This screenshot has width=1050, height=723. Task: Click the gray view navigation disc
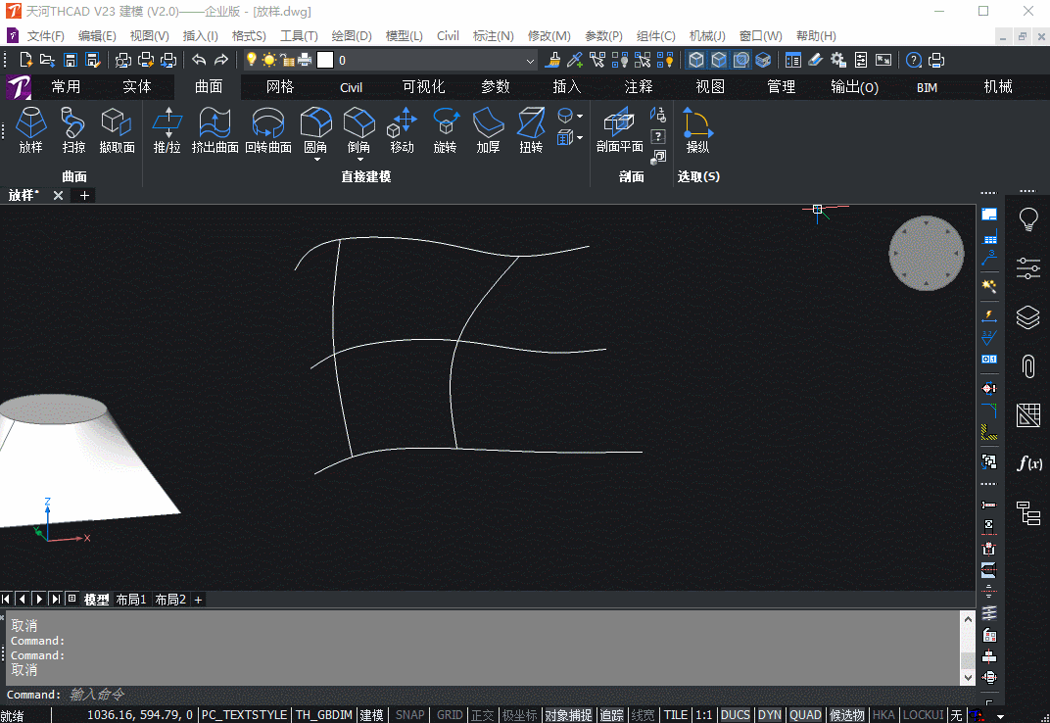pos(927,254)
